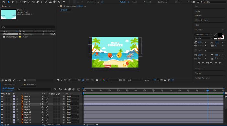Click the Home icon in the toolbar
This screenshot has height=126, width=227.
[4, 2]
